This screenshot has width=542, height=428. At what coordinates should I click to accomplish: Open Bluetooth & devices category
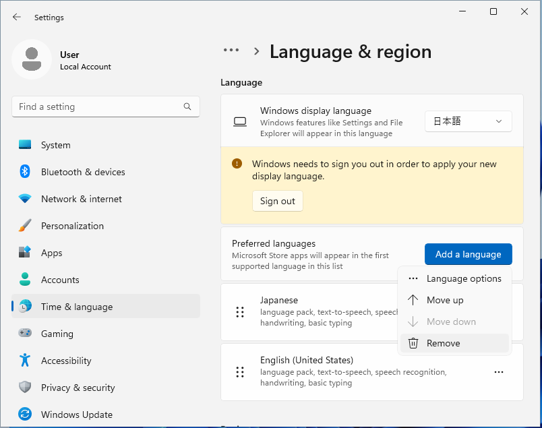click(x=106, y=172)
